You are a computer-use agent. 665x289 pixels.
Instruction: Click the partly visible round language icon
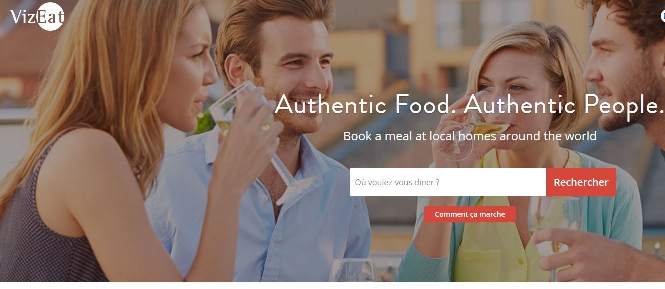click(662, 16)
